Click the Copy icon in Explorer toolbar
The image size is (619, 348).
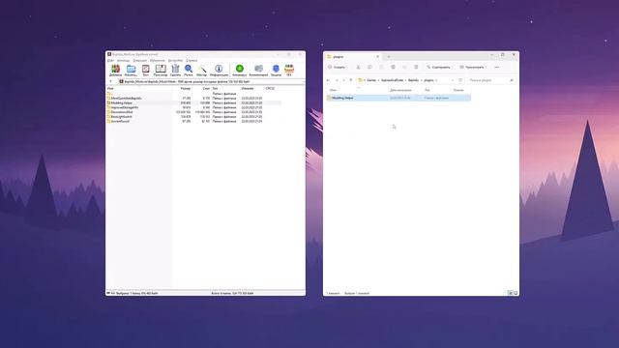(x=369, y=67)
